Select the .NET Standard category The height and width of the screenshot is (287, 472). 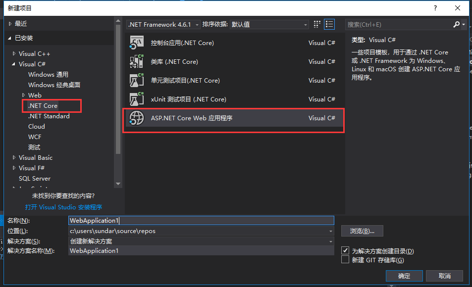click(49, 116)
